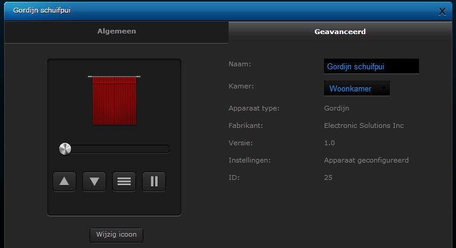Click the 'ID:' label
This screenshot has width=456, height=248.
pos(234,177)
